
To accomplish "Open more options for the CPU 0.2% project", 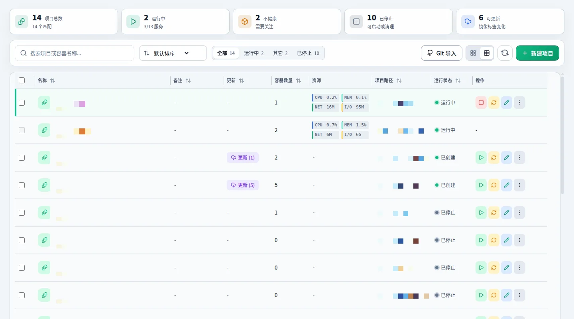I will 519,102.
